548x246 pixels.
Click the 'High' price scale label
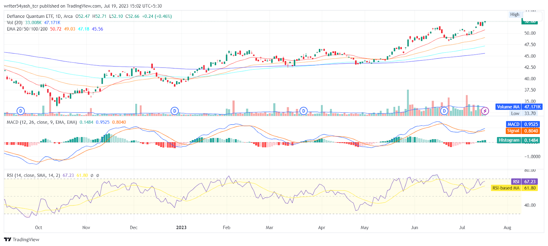pos(515,14)
